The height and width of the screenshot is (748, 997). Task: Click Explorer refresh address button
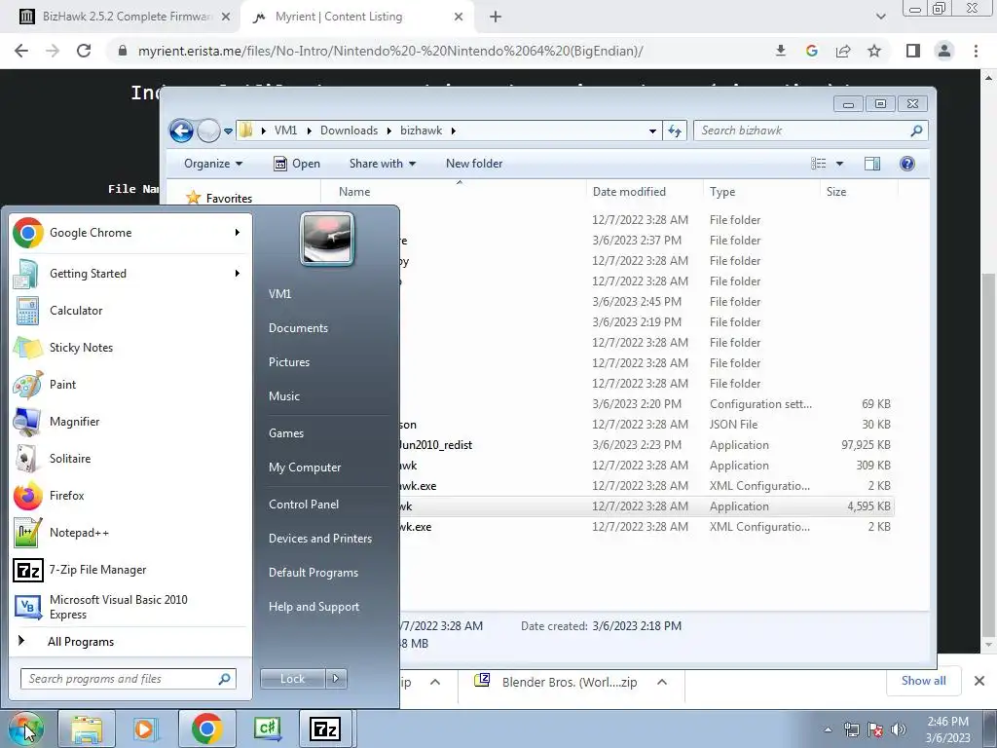click(675, 131)
